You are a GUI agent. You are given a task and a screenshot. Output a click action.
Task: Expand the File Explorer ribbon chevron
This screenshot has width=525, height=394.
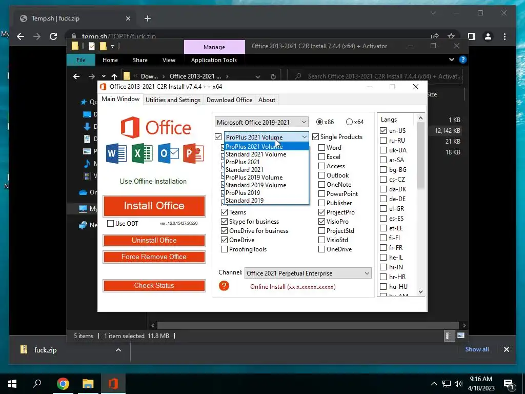pyautogui.click(x=451, y=60)
